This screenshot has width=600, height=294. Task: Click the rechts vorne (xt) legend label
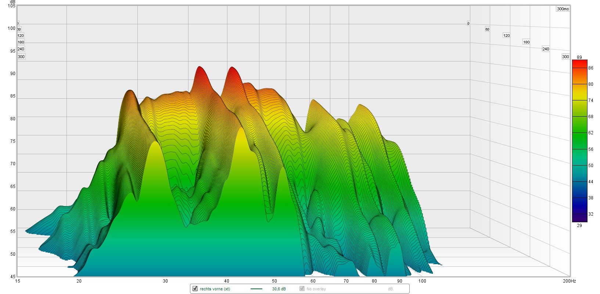(215, 289)
